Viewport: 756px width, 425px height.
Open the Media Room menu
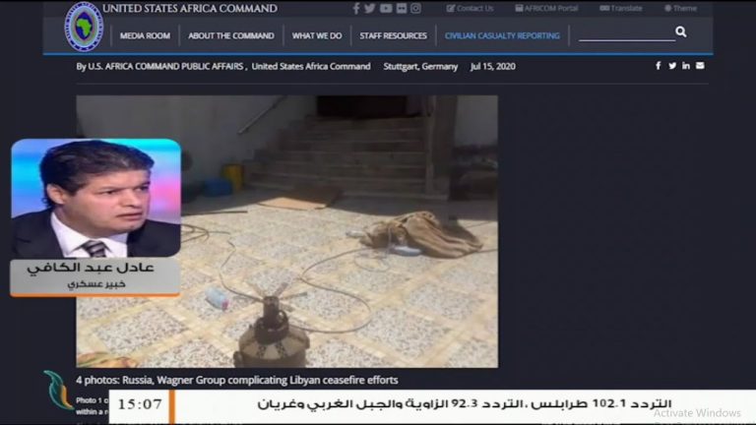pos(145,35)
